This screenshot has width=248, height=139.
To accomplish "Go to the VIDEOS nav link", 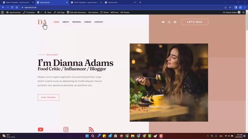I will [x=88, y=22].
